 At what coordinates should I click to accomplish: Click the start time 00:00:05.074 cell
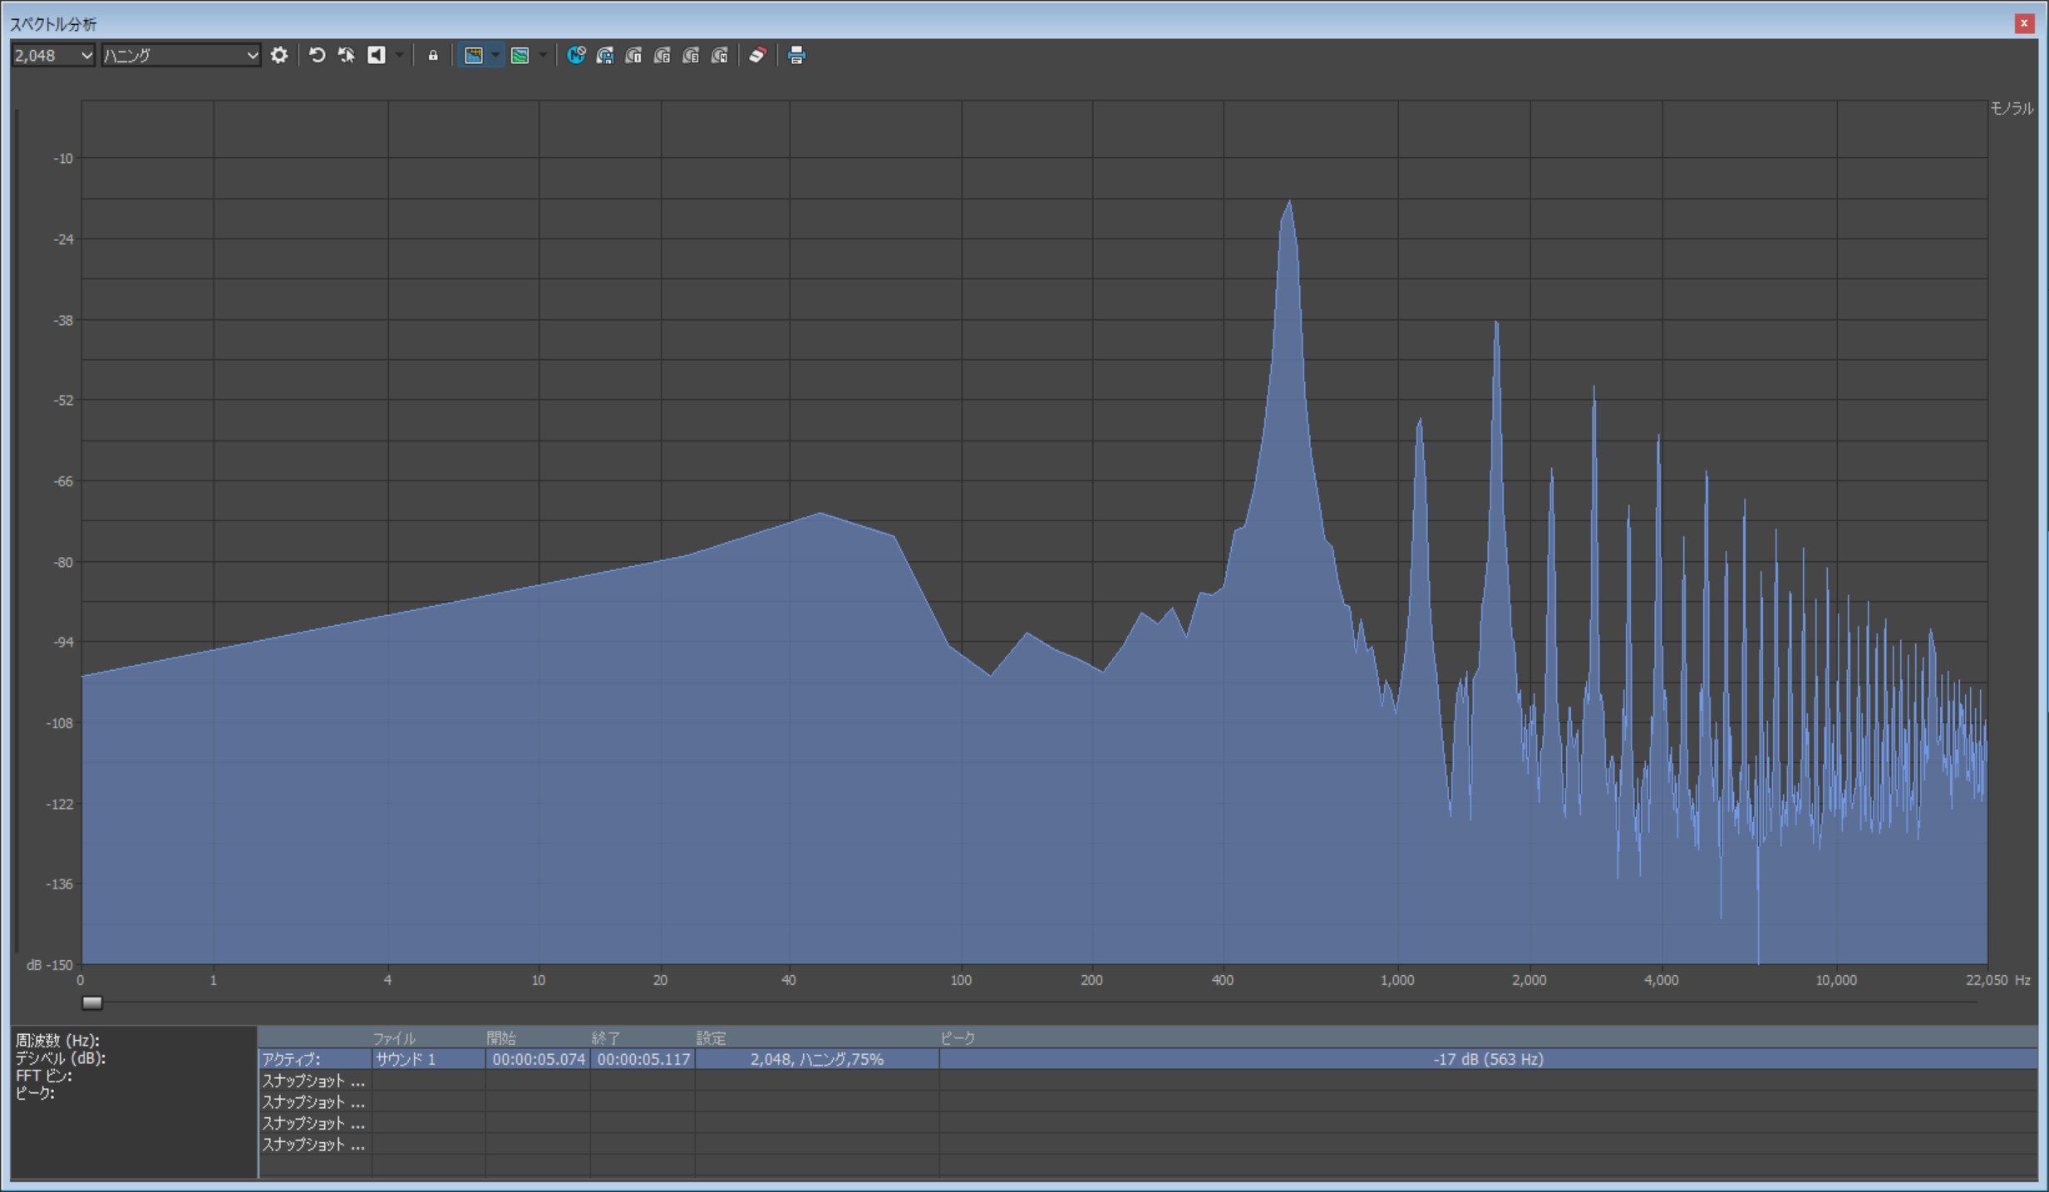pyautogui.click(x=539, y=1059)
